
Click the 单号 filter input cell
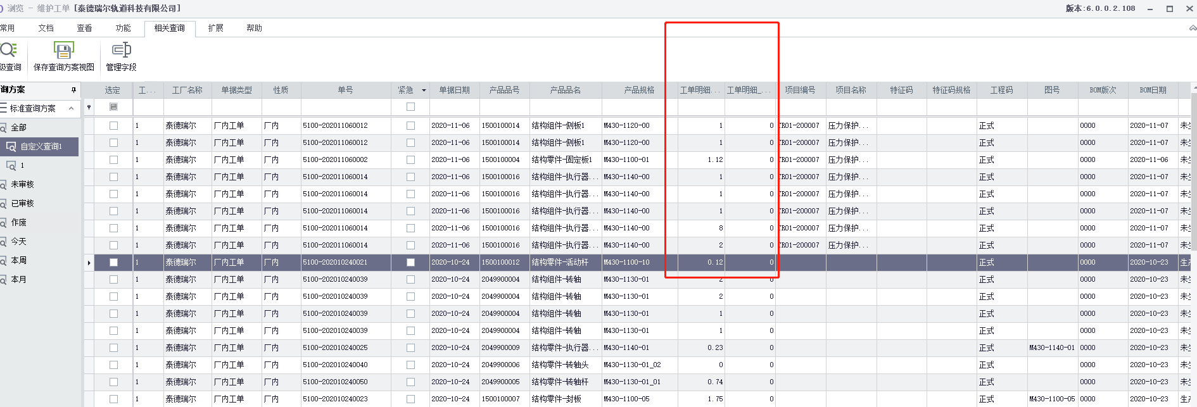[345, 107]
